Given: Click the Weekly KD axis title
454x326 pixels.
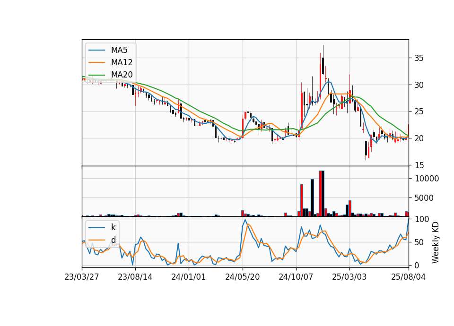Looking at the screenshot, I should point(436,242).
